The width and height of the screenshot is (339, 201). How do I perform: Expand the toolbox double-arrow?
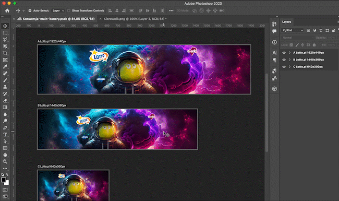[x=3, y=17]
